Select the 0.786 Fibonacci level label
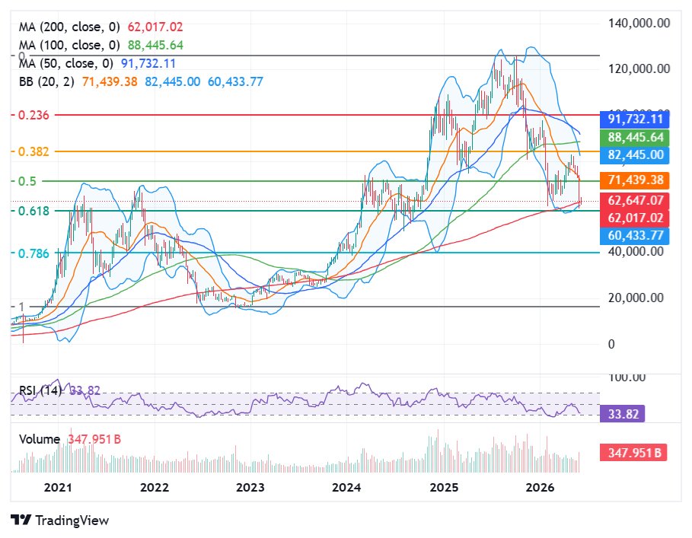The width and height of the screenshot is (692, 538). pyautogui.click(x=33, y=253)
